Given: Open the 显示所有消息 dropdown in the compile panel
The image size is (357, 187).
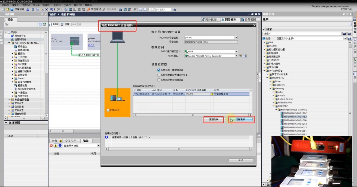Looking at the screenshot, I should click(x=99, y=146).
